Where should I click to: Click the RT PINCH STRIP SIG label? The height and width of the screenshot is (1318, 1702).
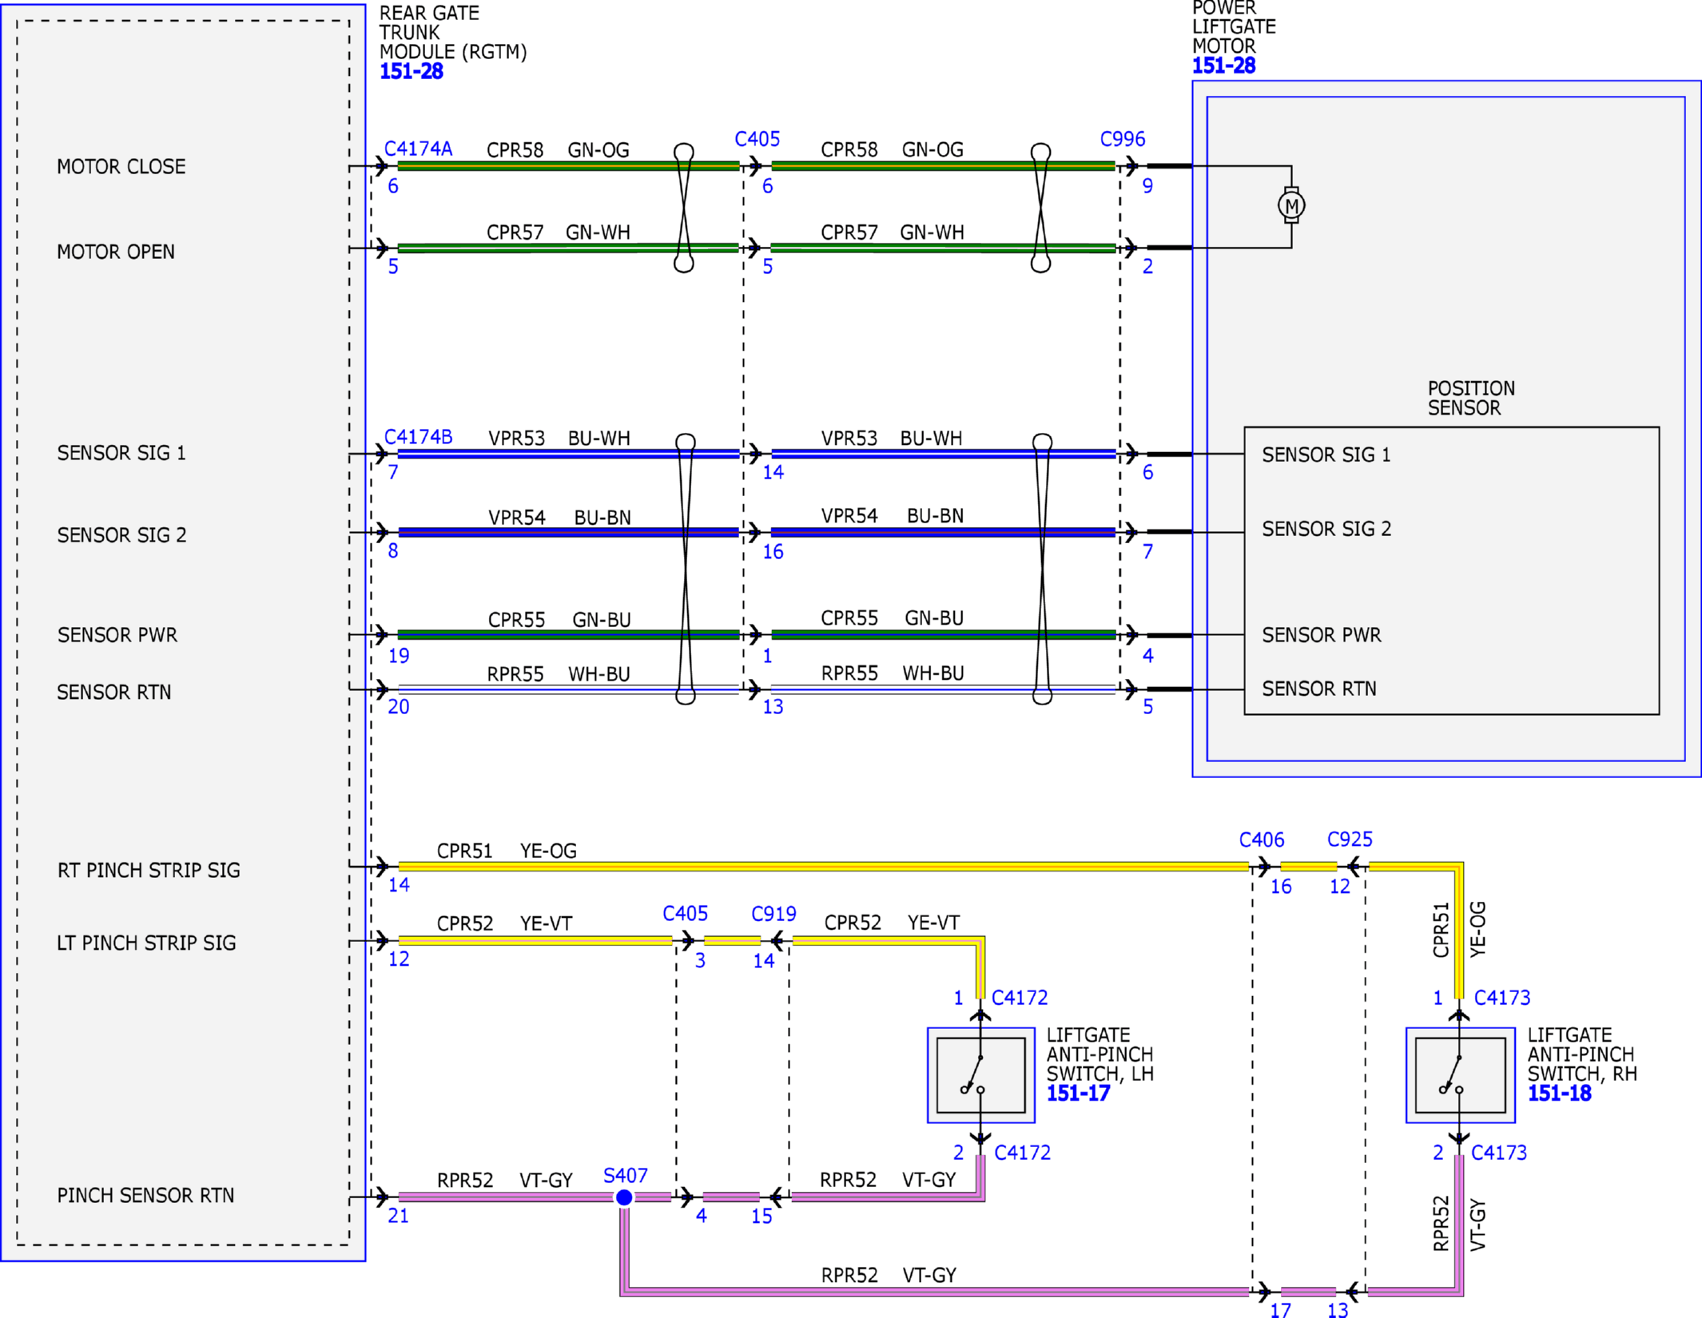(148, 870)
